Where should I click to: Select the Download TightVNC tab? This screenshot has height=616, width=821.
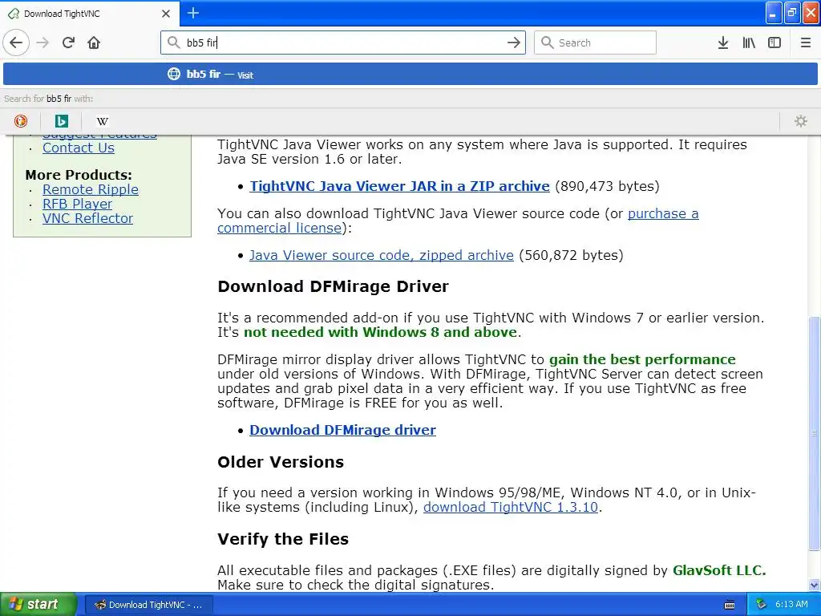[90, 14]
